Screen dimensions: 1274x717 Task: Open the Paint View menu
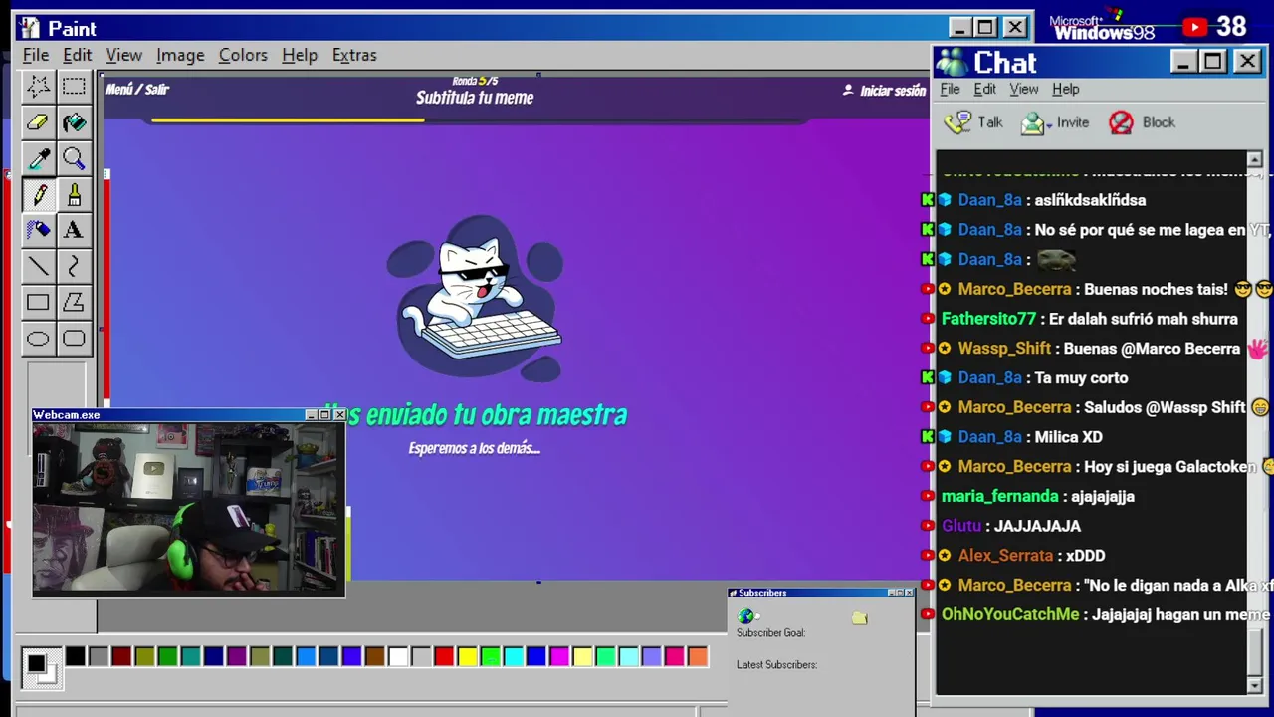click(x=124, y=55)
